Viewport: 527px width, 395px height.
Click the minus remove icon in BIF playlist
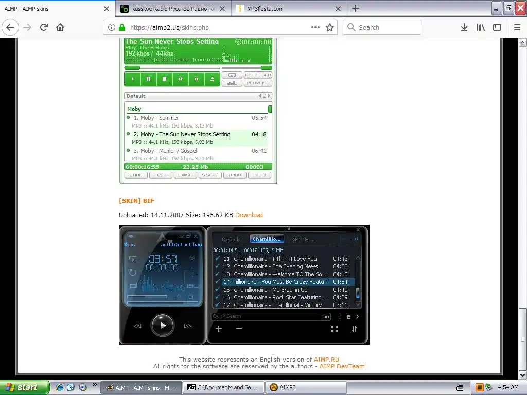pyautogui.click(x=239, y=329)
